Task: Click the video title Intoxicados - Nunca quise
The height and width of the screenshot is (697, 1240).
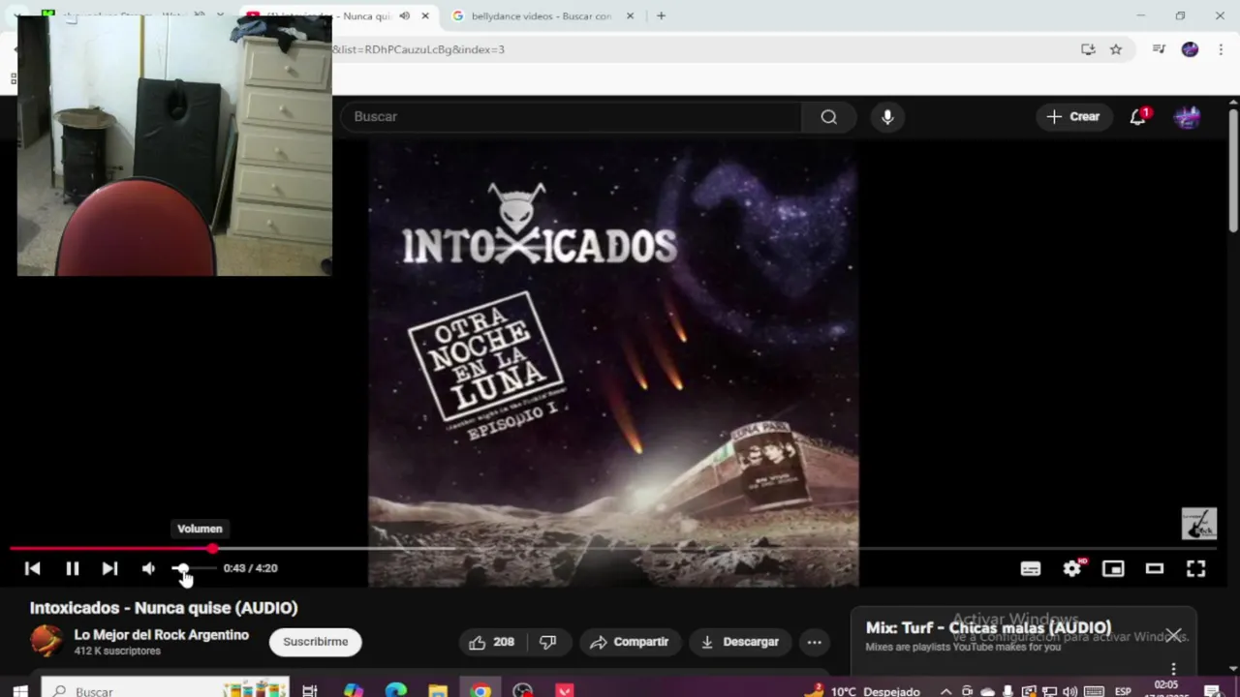Action: tap(164, 608)
